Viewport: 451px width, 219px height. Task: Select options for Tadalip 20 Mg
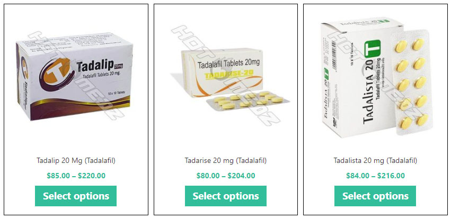[76, 196]
